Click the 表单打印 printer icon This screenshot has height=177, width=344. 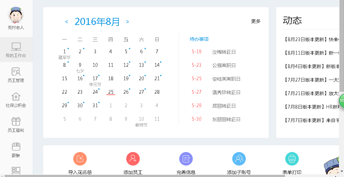point(292,158)
